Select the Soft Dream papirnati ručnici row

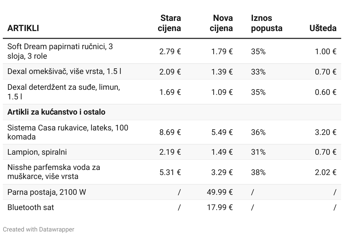click(x=60, y=51)
